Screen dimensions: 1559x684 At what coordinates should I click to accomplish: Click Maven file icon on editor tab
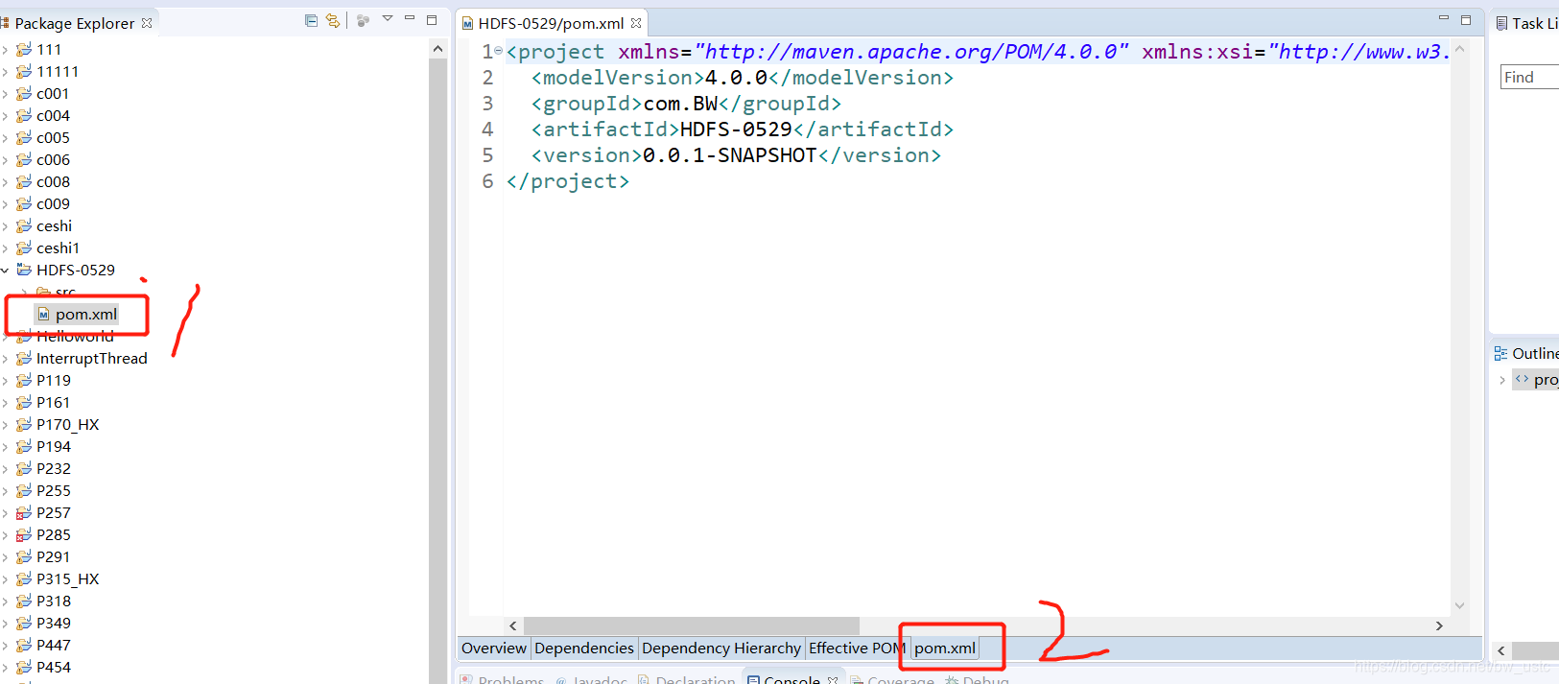[468, 23]
